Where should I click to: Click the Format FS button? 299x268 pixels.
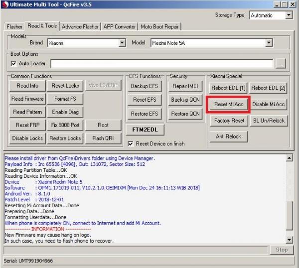(x=65, y=99)
